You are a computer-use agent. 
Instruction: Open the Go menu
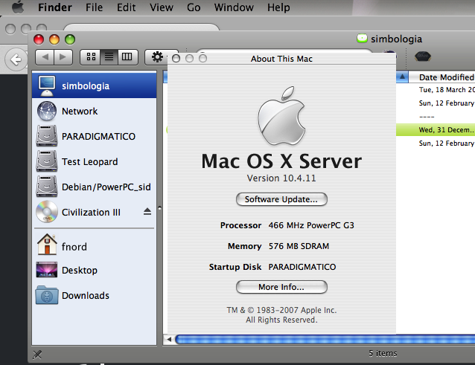click(194, 7)
